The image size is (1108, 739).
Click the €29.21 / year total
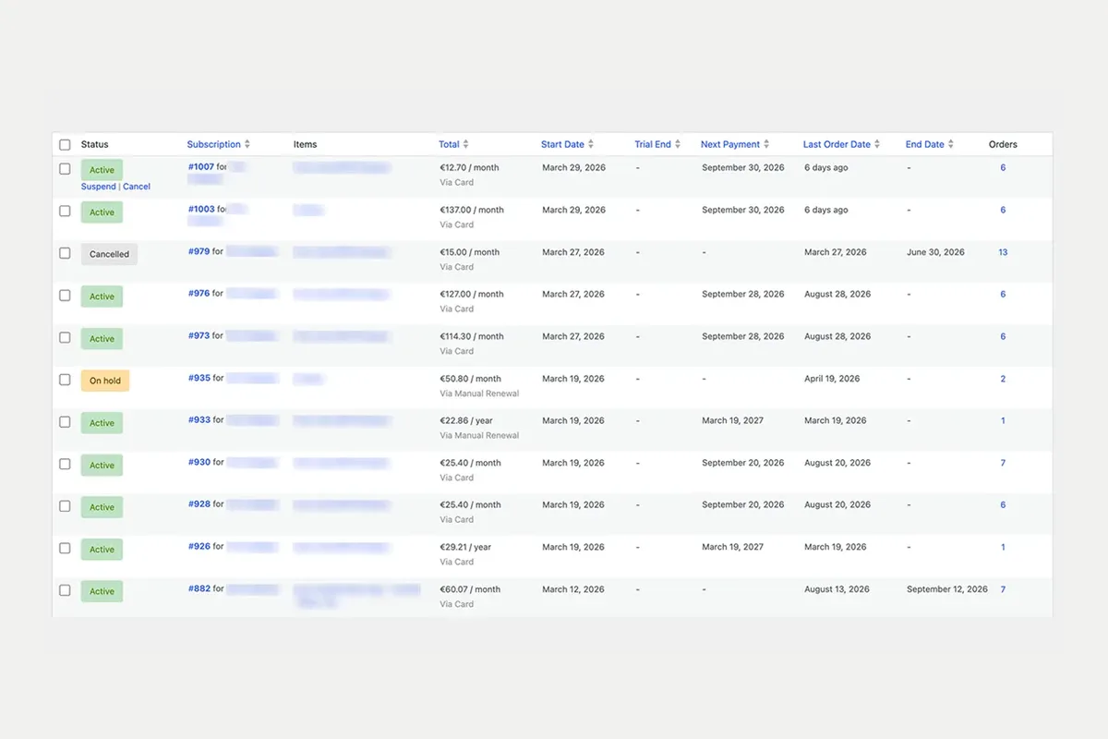coord(465,547)
